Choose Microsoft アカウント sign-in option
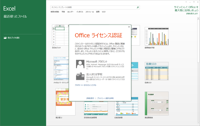This screenshot has height=126, width=200. (x=100, y=65)
